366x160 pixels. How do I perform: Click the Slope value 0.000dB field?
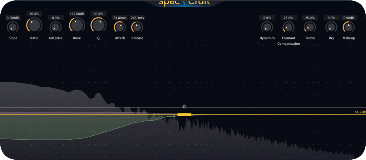(x=13, y=18)
